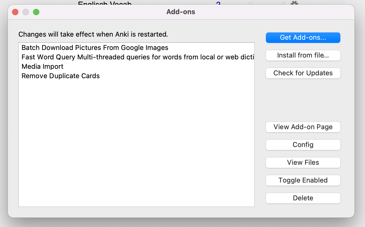Screen dimensions: 365x227
Task: Select the Remove Duplicate Cards add-on
Action: pyautogui.click(x=61, y=76)
